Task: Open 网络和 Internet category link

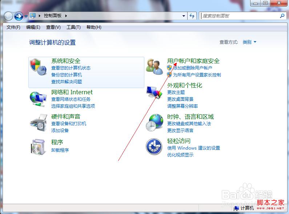Action: (72, 92)
